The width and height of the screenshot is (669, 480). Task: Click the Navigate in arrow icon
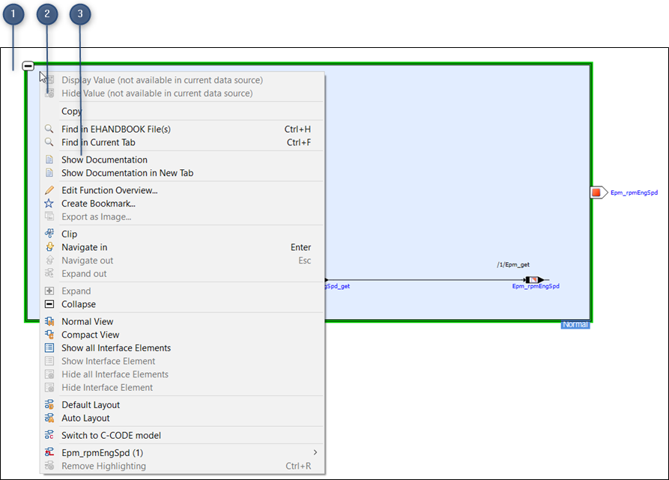click(x=49, y=247)
